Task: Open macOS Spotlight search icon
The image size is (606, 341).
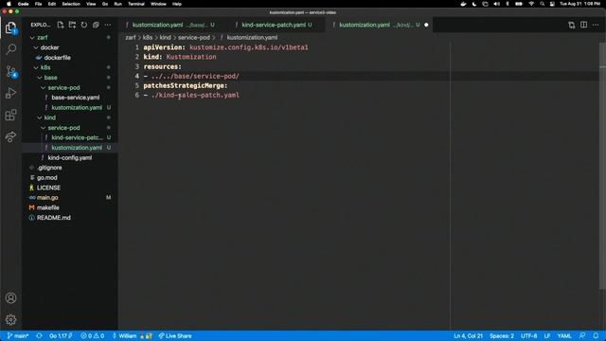Action: 543,4
